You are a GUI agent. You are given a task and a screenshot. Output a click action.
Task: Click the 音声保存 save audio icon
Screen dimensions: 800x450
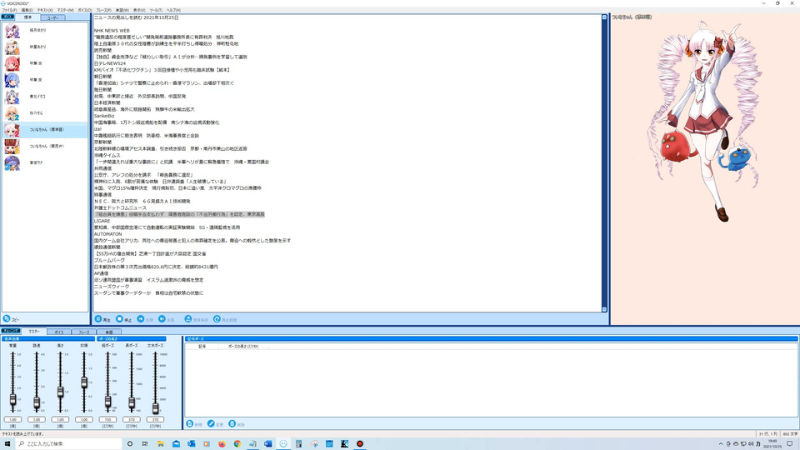[187, 319]
